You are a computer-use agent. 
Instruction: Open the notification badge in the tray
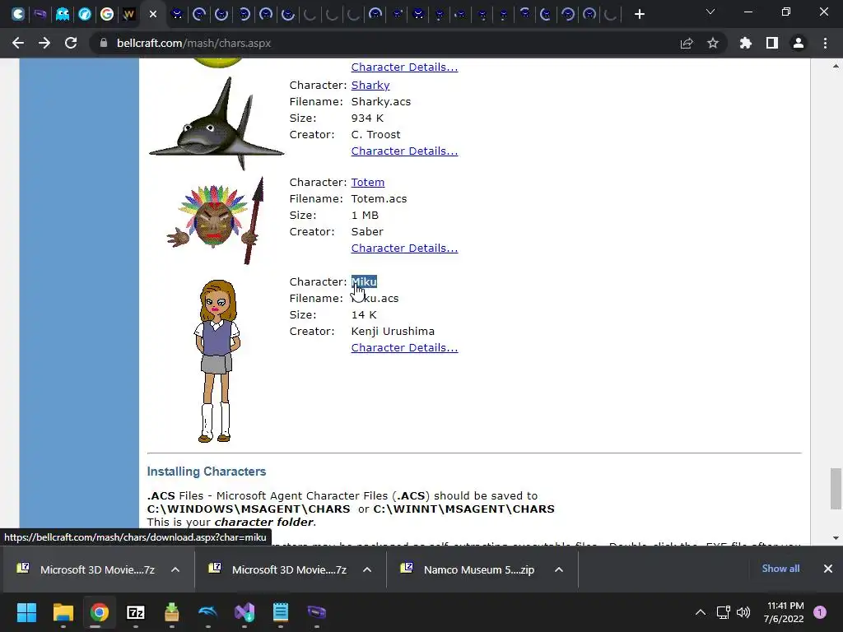[x=820, y=612]
